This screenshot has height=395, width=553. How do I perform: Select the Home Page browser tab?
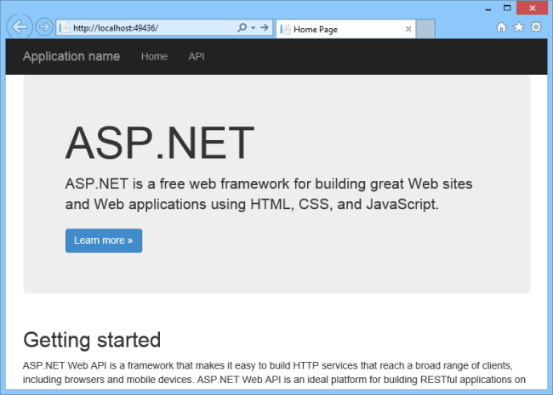[345, 29]
